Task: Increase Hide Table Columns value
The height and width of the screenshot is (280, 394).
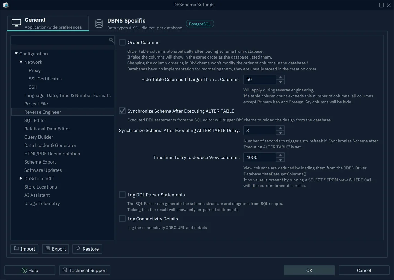Action: tap(280, 77)
